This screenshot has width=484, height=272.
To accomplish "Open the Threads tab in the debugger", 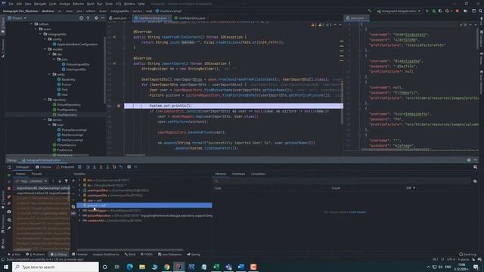I will point(36,174).
